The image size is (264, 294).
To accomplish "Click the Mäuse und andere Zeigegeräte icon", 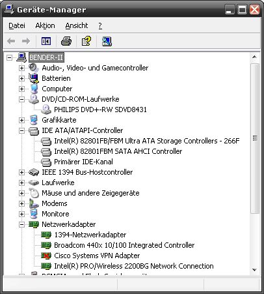I will pos(34,193).
